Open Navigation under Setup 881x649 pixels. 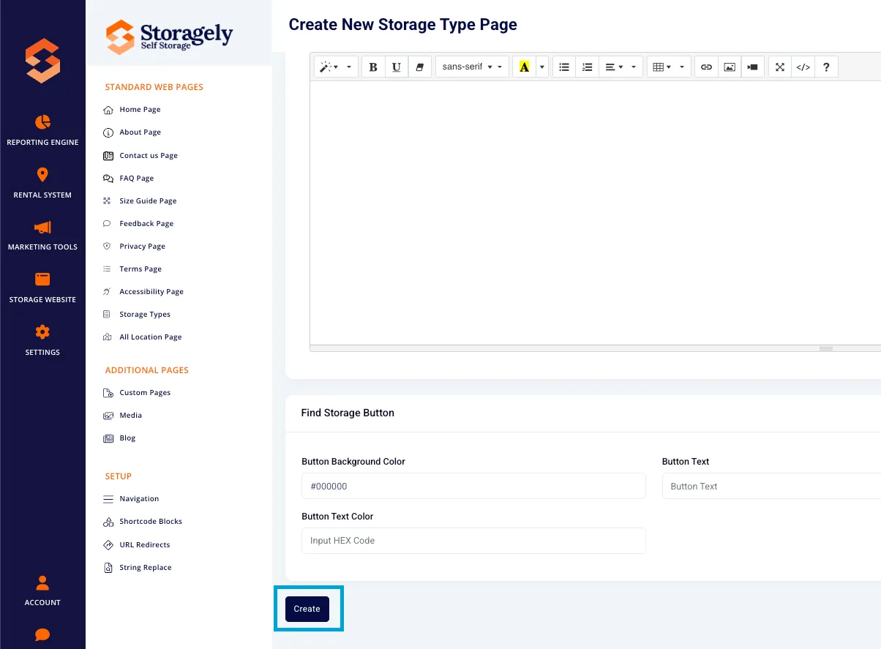click(x=130, y=499)
